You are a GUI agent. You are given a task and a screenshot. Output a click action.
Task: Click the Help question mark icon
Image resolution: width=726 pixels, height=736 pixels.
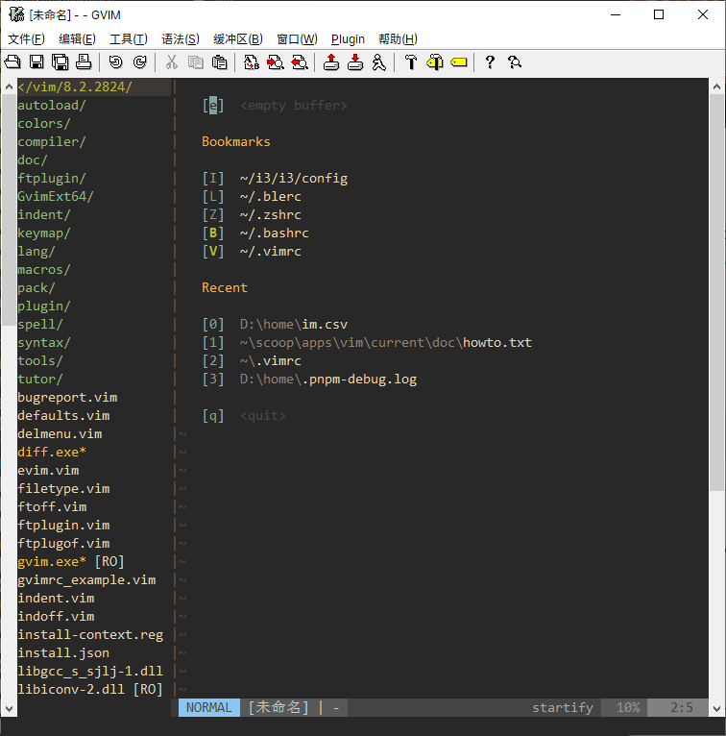[490, 61]
